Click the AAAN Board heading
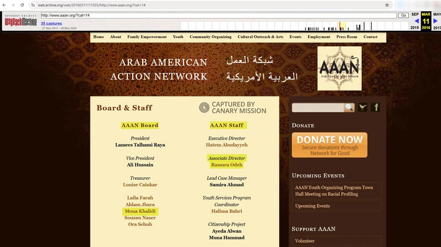441x247 pixels. (x=140, y=125)
